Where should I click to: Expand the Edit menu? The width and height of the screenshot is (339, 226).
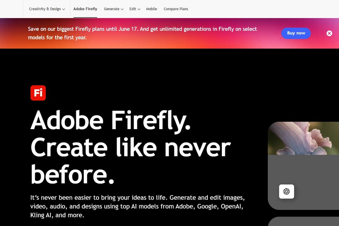pyautogui.click(x=135, y=9)
